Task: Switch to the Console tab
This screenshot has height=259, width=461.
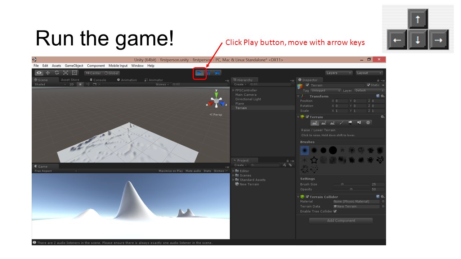Action: coord(98,80)
